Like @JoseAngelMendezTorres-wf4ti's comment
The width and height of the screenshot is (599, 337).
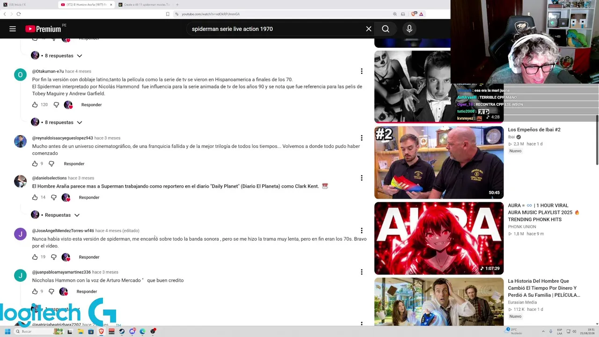point(35,257)
